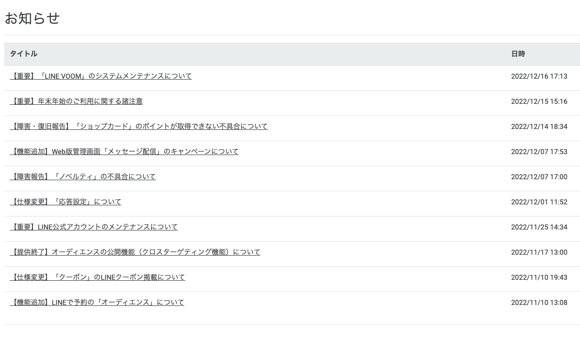
Task: Open the LINE VOOM system maintenance notice
Action: [100, 76]
